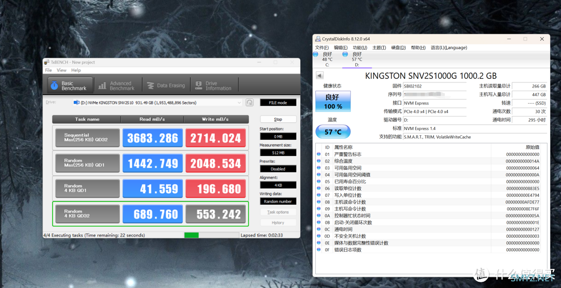Open the Help menu in TxBENCH
The height and width of the screenshot is (288, 561).
coord(76,70)
